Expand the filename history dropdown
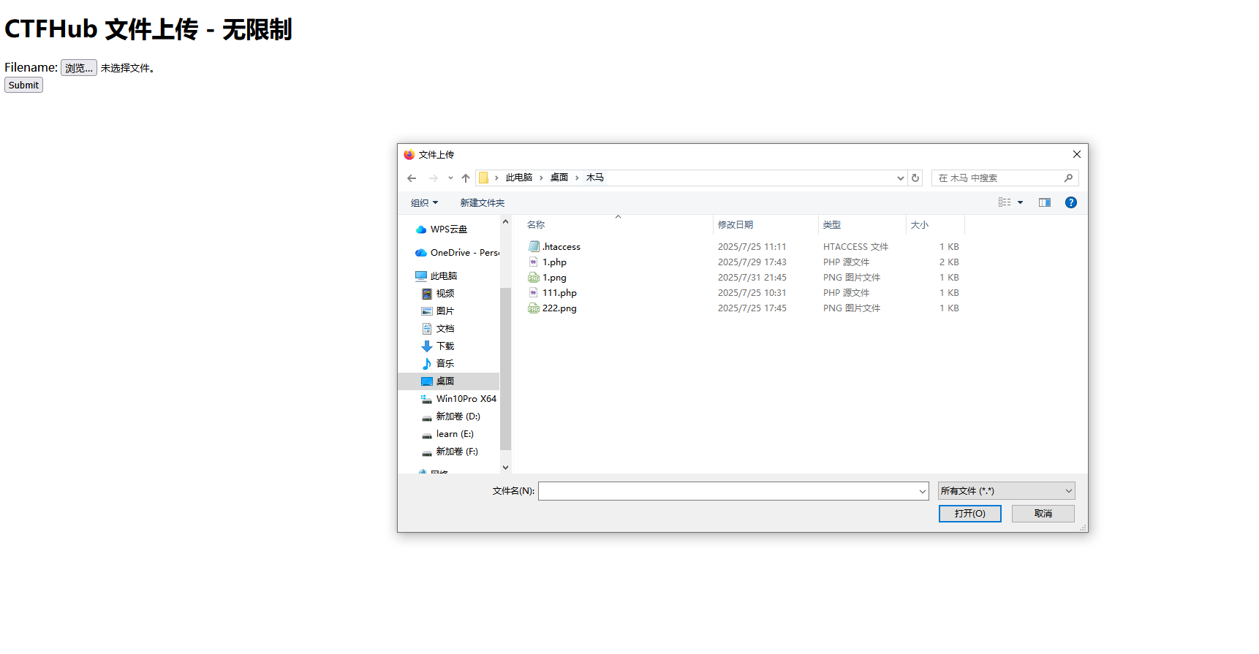This screenshot has width=1259, height=654. pyautogui.click(x=922, y=492)
